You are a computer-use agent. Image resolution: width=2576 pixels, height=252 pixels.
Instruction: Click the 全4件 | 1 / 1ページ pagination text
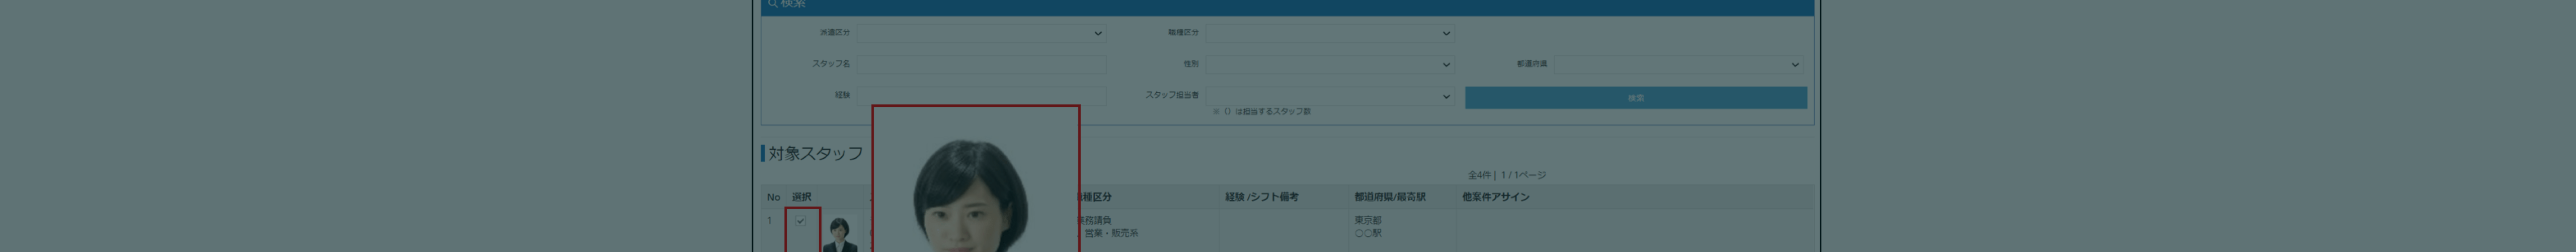coord(1506,175)
